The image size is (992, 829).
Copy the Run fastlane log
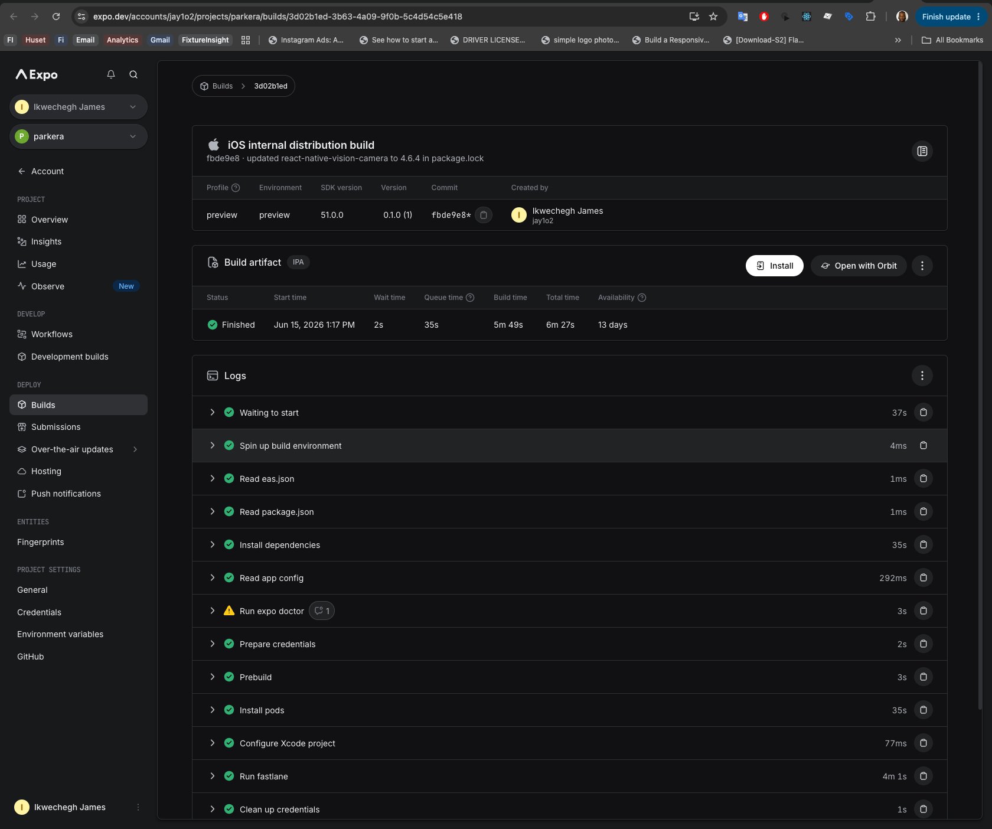[924, 776]
